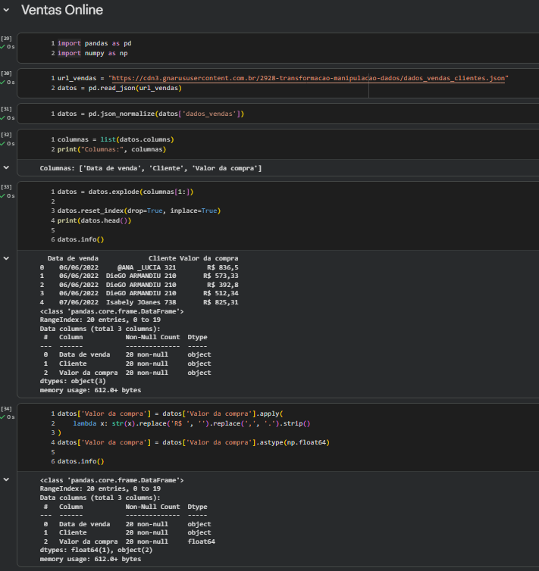Collapse the Ventas Online section chevron
This screenshot has width=539, height=571.
pos(7,11)
